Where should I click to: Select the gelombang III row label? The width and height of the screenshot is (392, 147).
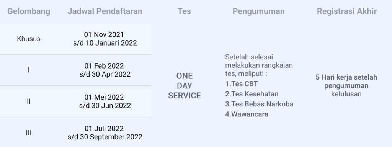click(28, 132)
